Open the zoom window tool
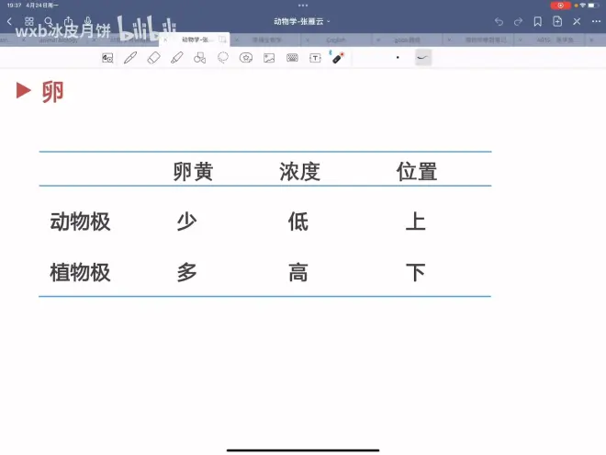Screen dimensions: 606x455 tap(107, 58)
